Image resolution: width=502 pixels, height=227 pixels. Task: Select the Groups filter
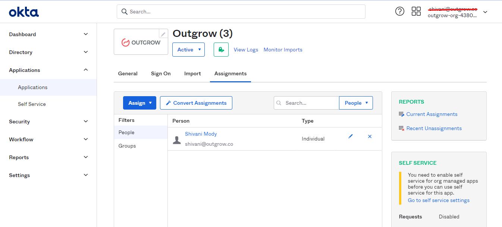click(x=141, y=146)
